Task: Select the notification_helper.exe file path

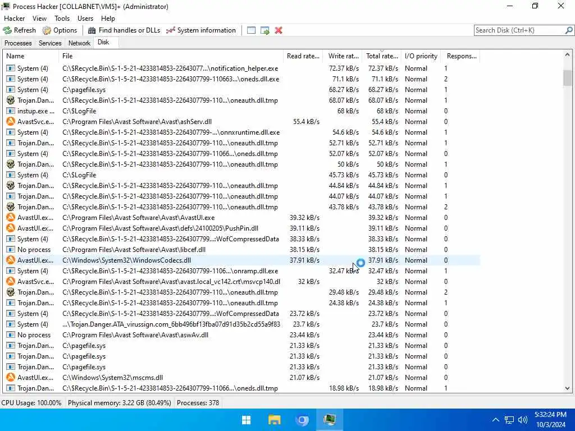Action: coord(170,68)
